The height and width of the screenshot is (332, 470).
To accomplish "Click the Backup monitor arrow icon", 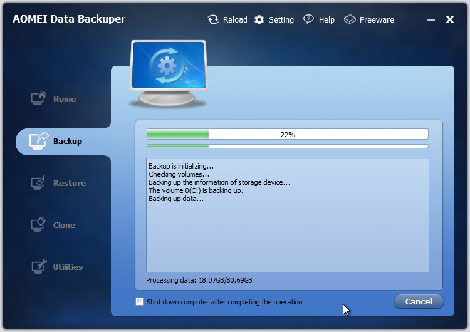I will [39, 141].
